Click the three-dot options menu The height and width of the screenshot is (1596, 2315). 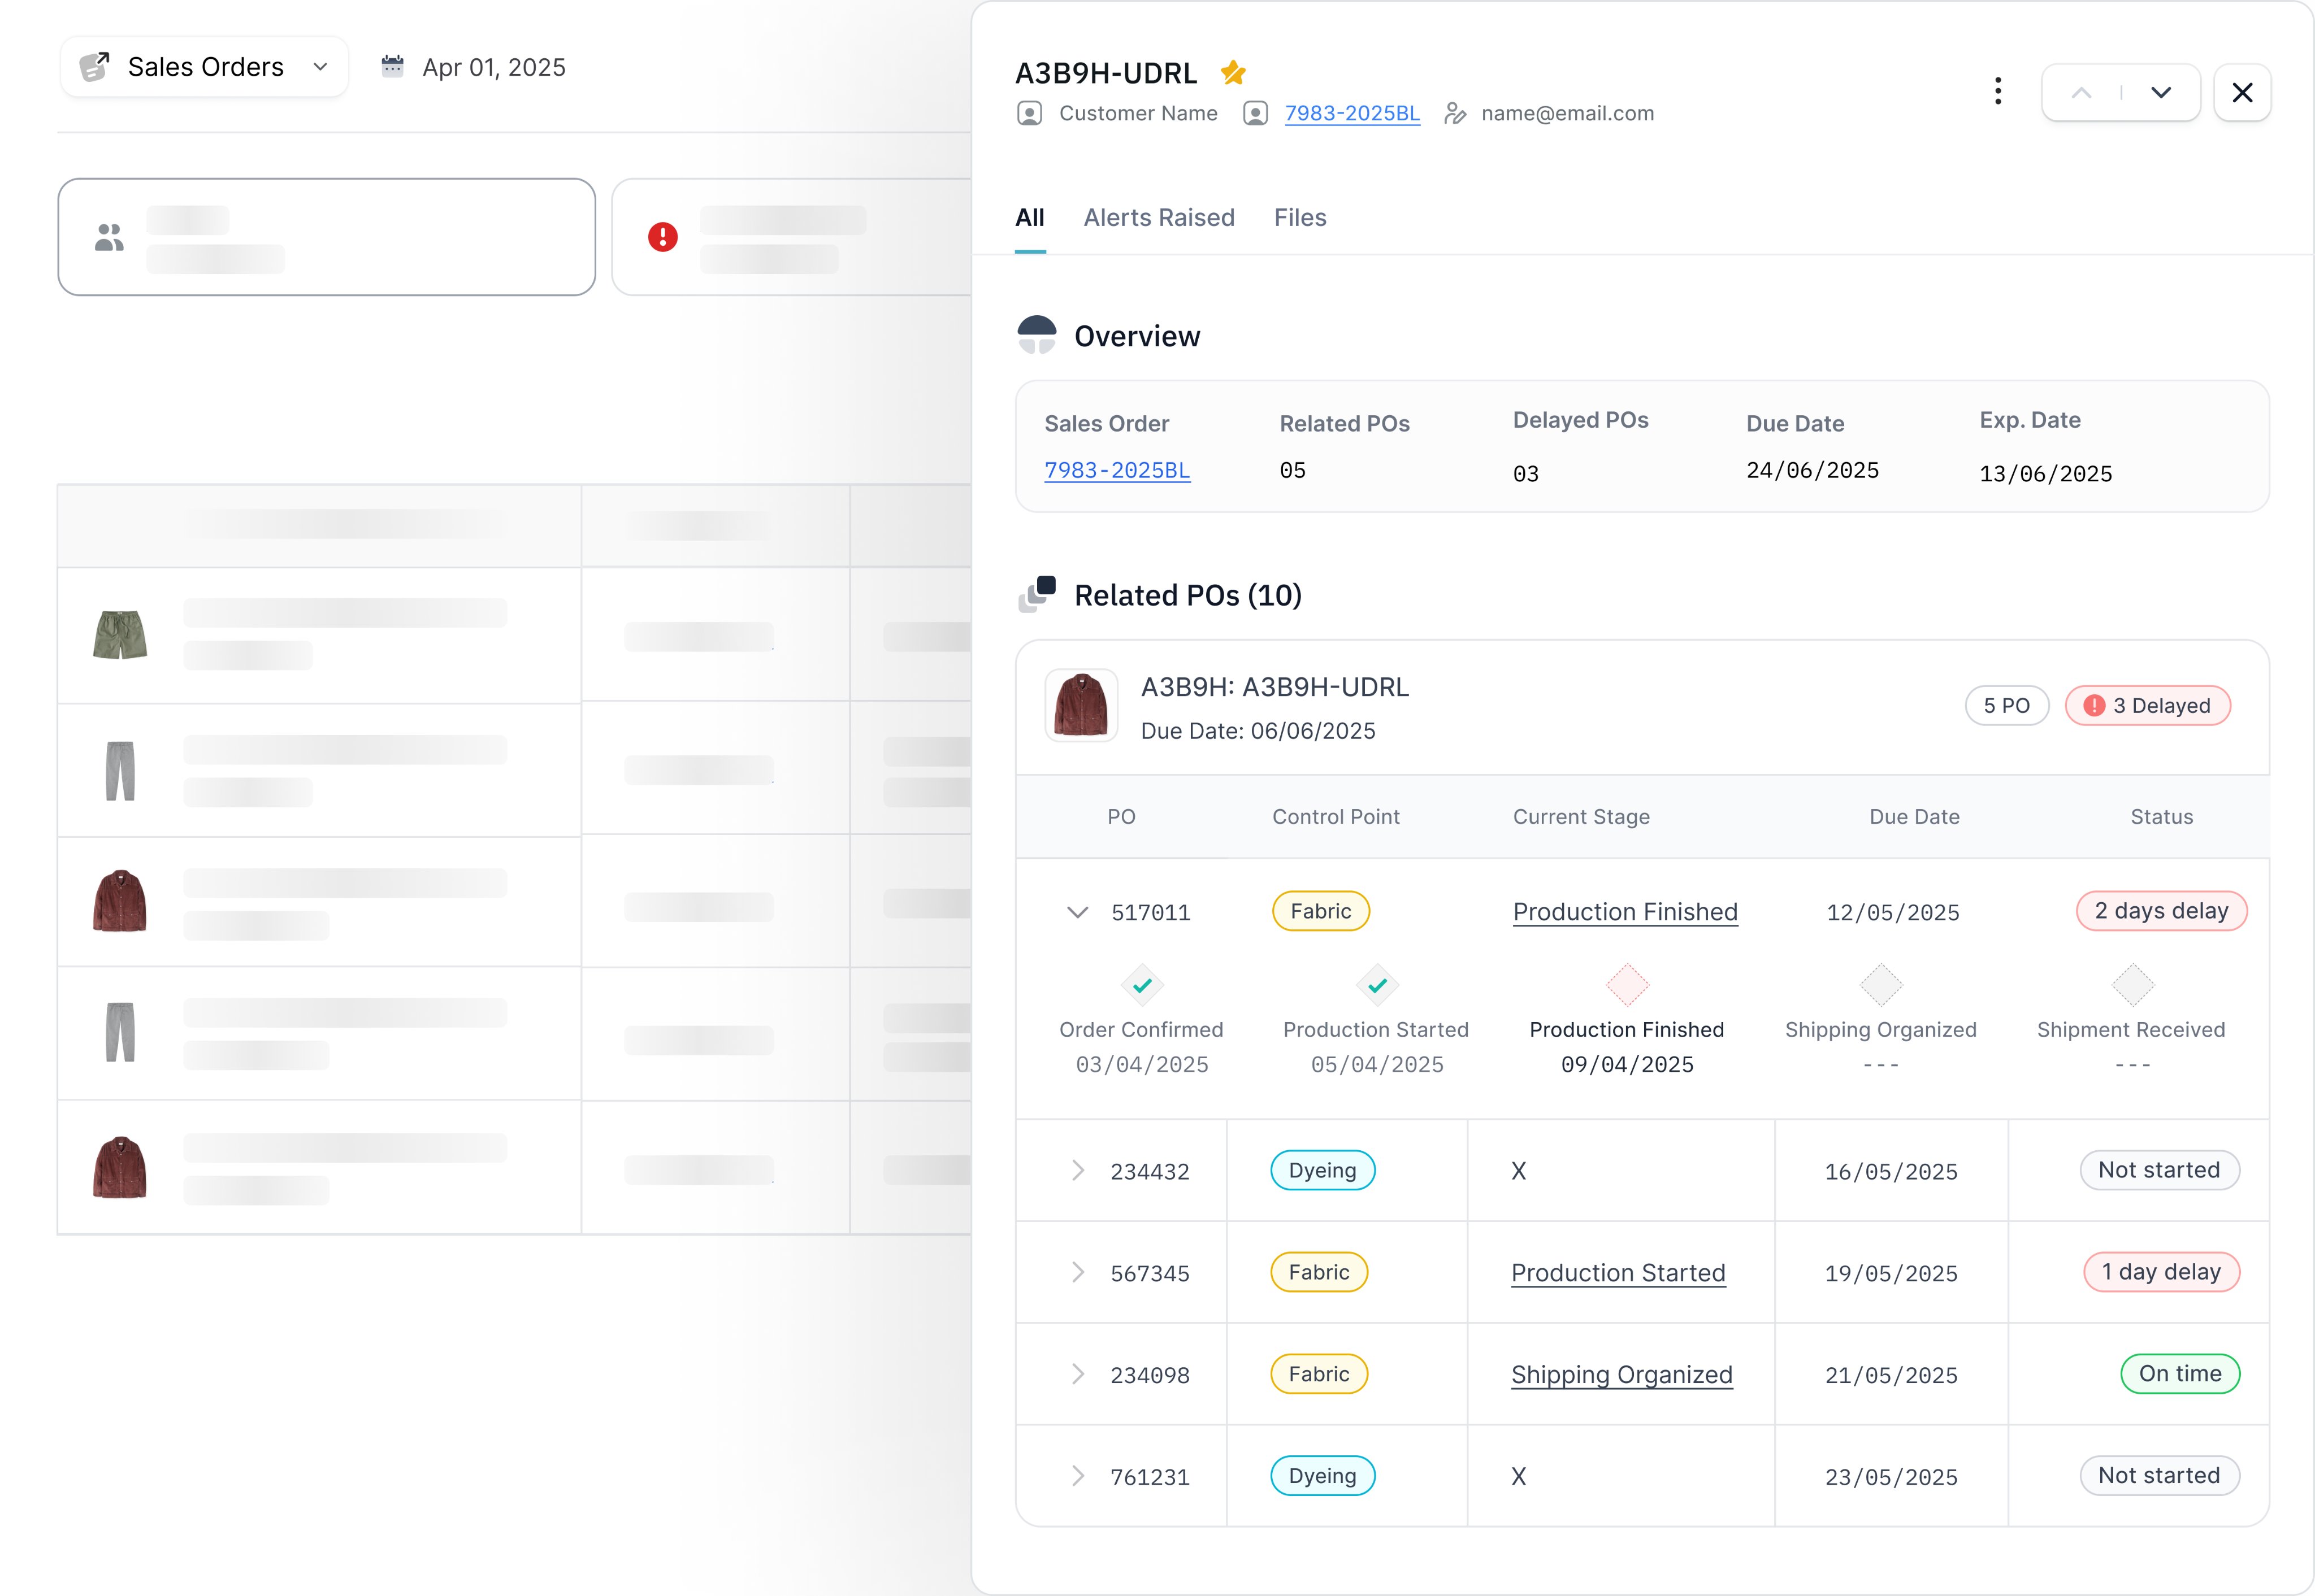[1997, 91]
